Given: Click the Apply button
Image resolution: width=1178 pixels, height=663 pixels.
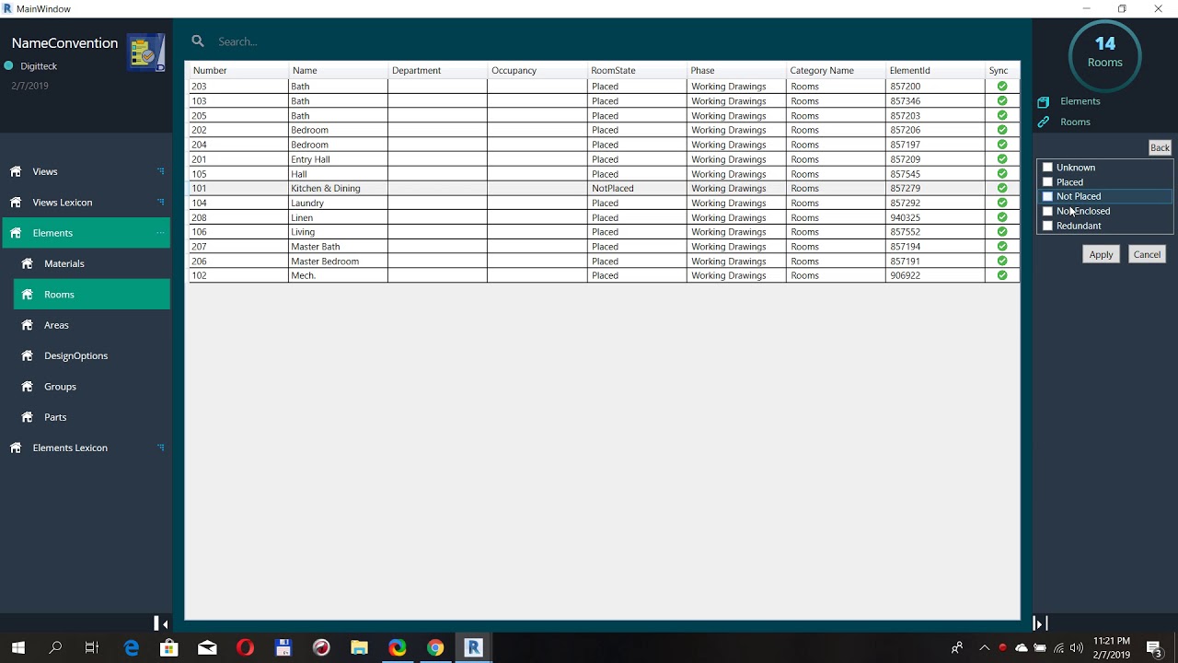Looking at the screenshot, I should pos(1101,254).
